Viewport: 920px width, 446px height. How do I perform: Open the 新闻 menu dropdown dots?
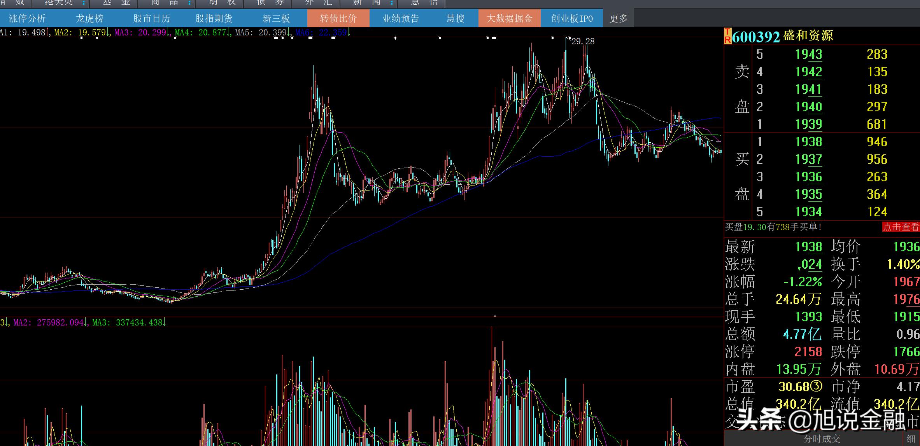pyautogui.click(x=391, y=3)
